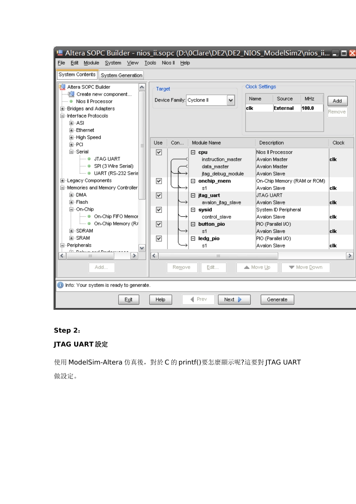Open the Tools menu
The width and height of the screenshot is (356, 504).
click(150, 63)
